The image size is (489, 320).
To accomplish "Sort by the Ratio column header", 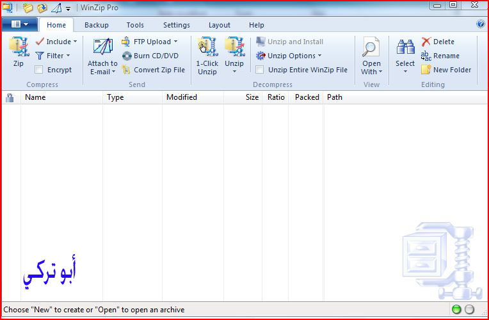I will [275, 97].
